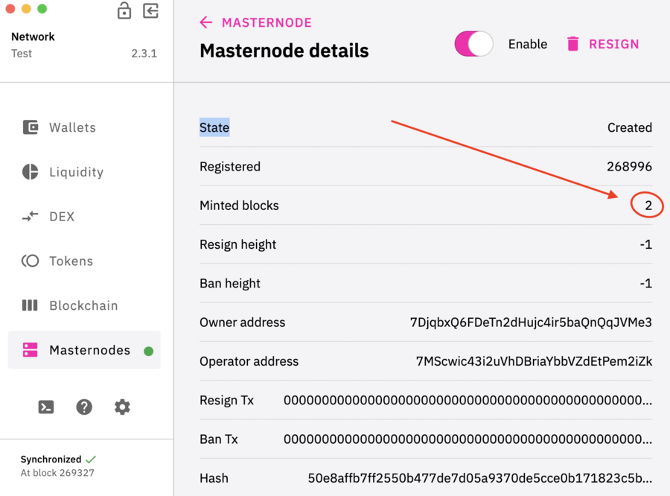Click the Operator address value
The image size is (670, 496).
coord(534,361)
